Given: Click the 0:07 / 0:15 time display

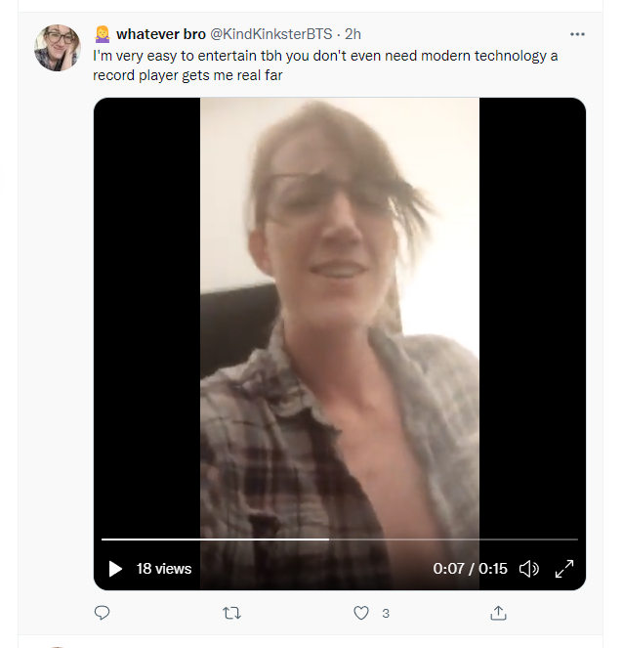Looking at the screenshot, I should point(470,569).
